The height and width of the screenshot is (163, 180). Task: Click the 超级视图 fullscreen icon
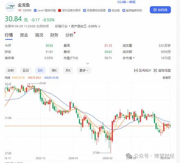coord(155,70)
